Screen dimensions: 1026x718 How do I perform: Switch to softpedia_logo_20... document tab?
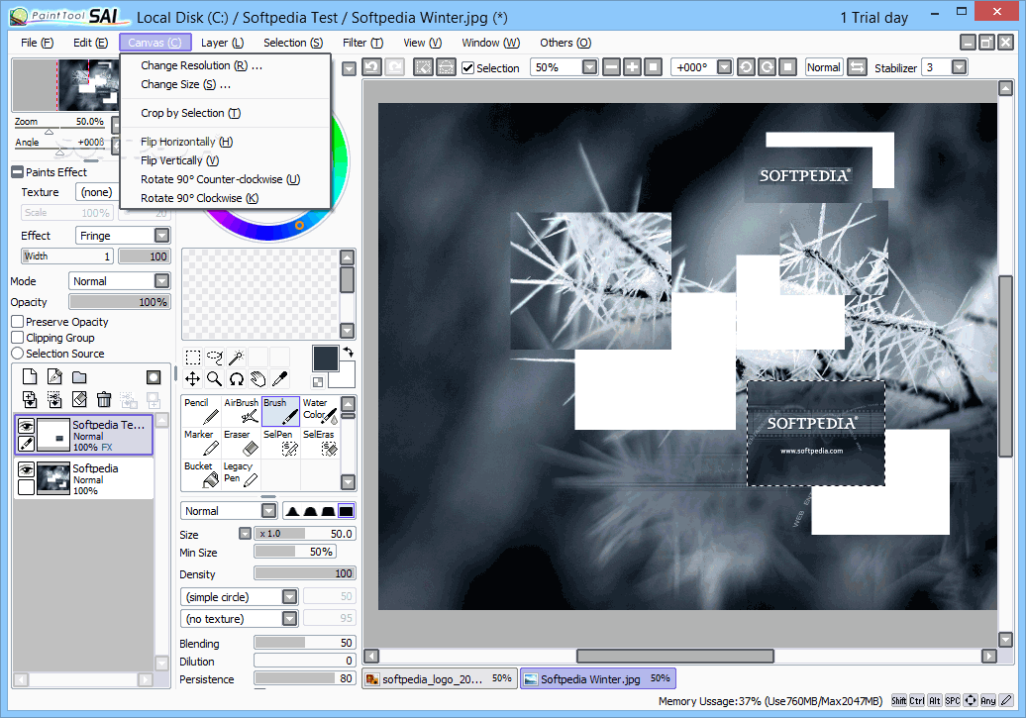point(441,678)
